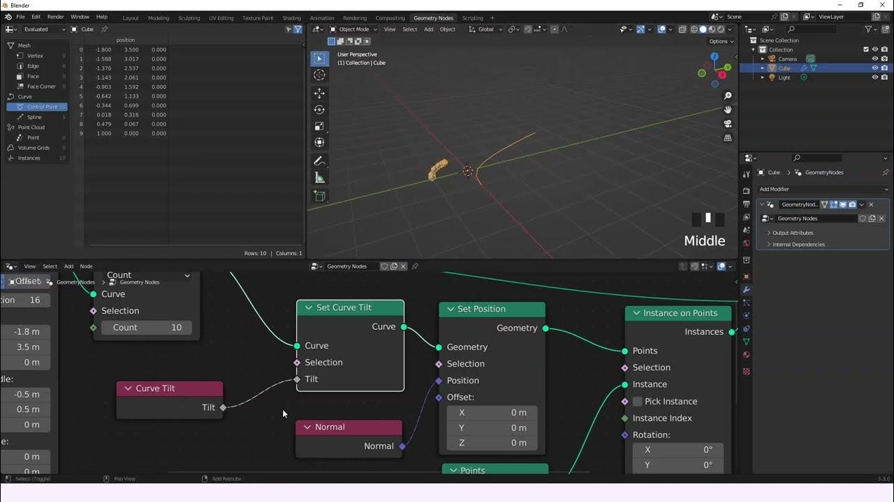Select Vertex domain in spreadsheet
Screen dimensions: 894x502
tap(37, 56)
